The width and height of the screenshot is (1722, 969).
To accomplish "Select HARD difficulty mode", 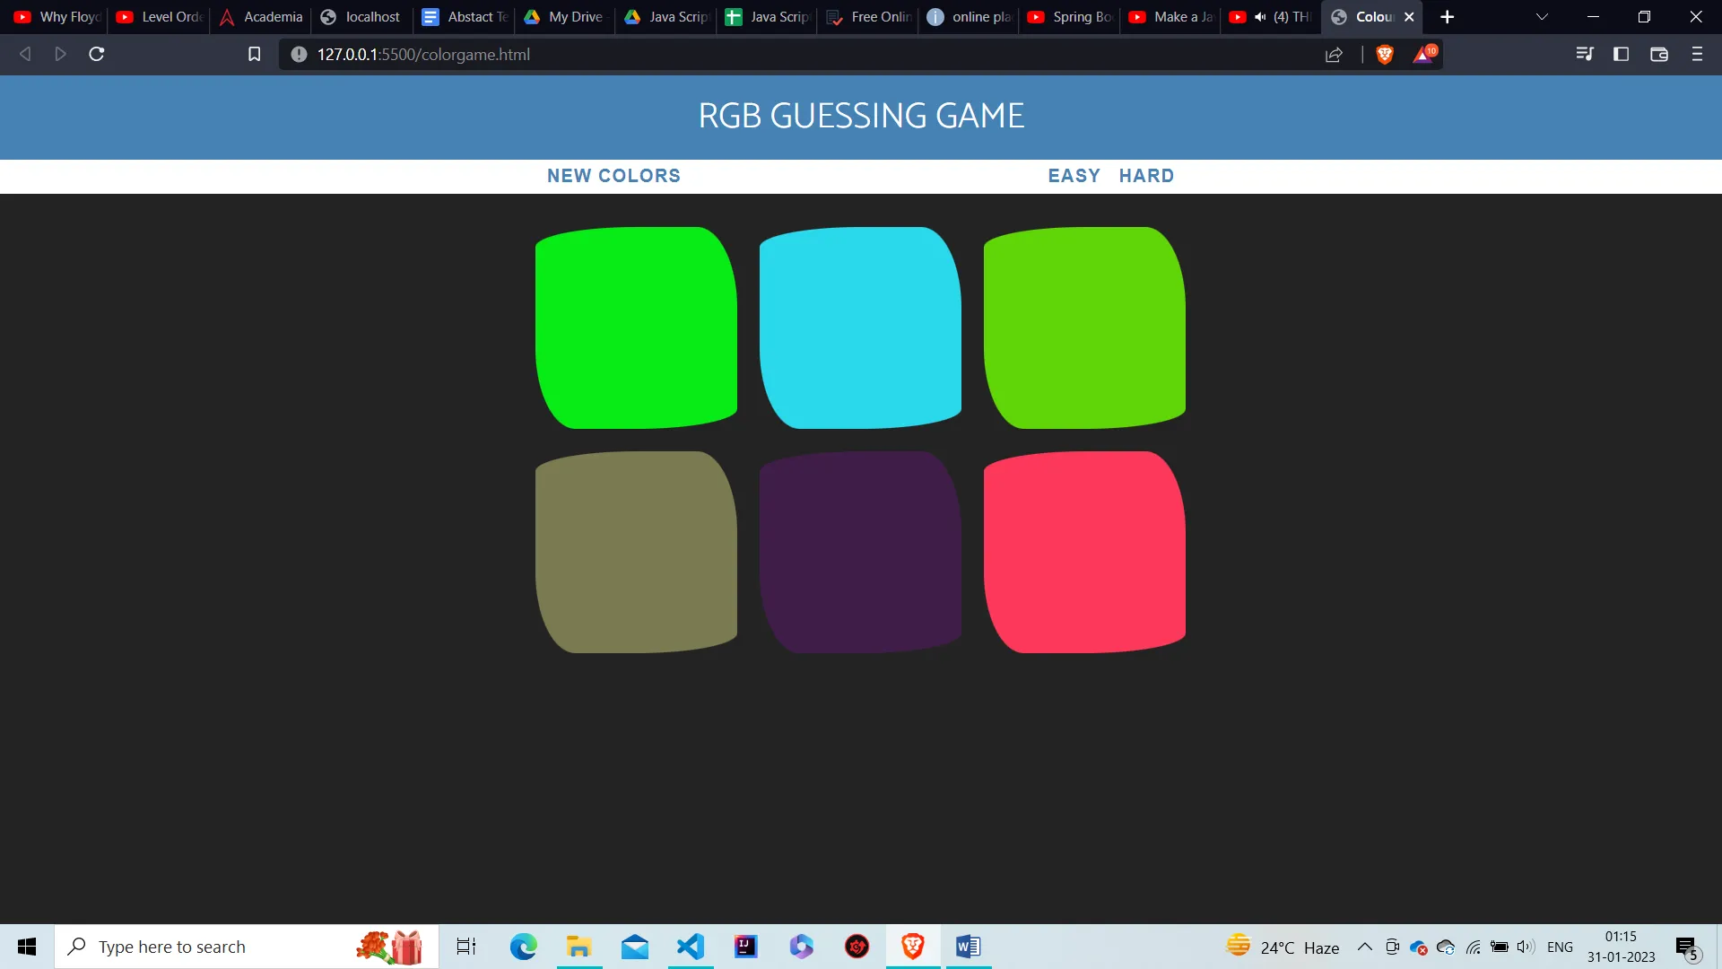I will (x=1146, y=175).
